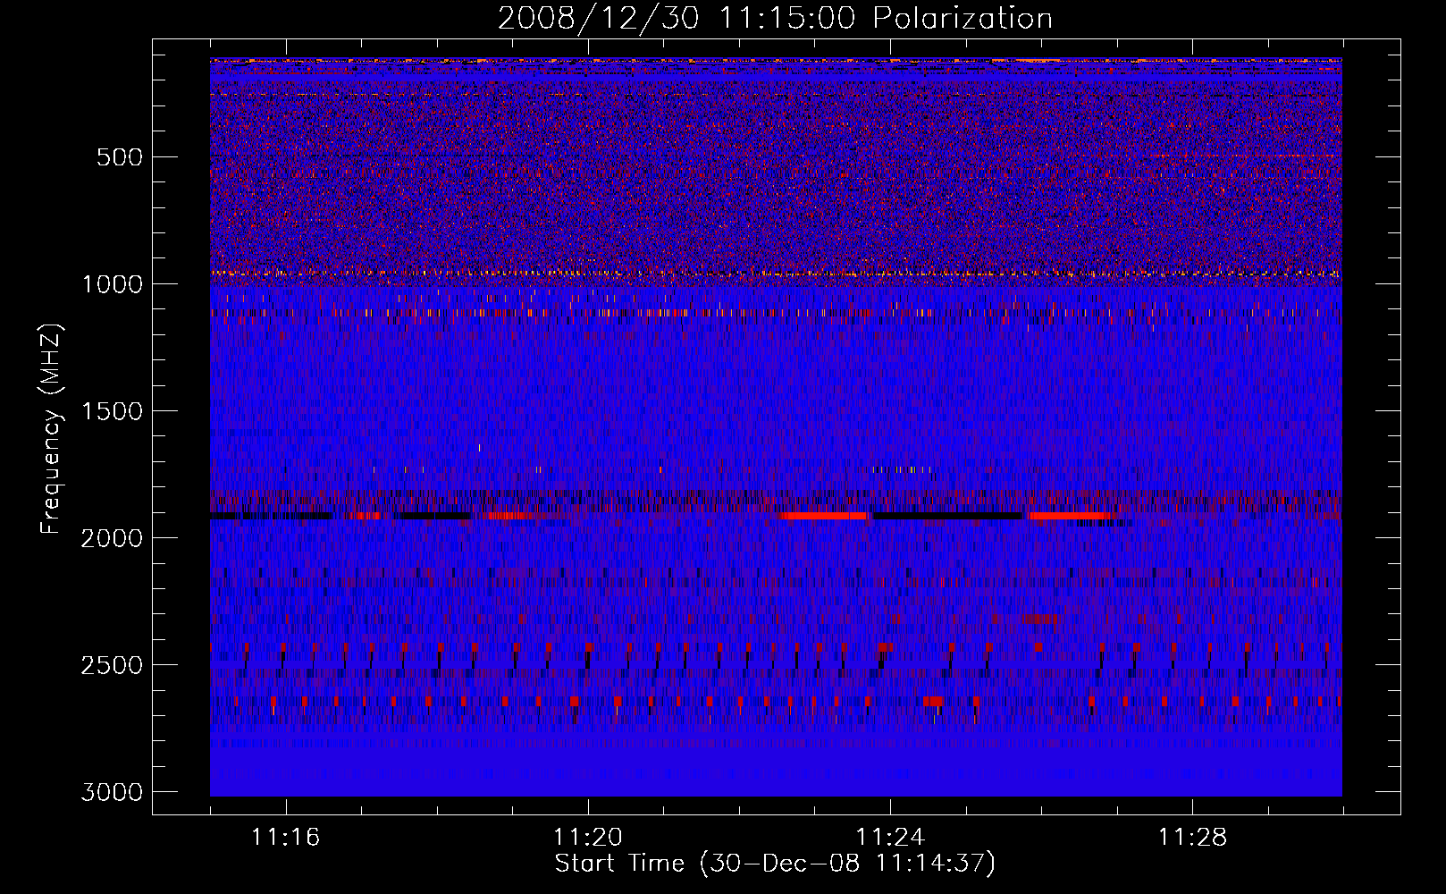Select the 1500 frequency tick label

point(112,411)
